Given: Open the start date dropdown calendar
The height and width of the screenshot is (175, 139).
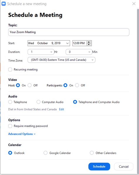Looking at the screenshot, I should pos(67,43).
